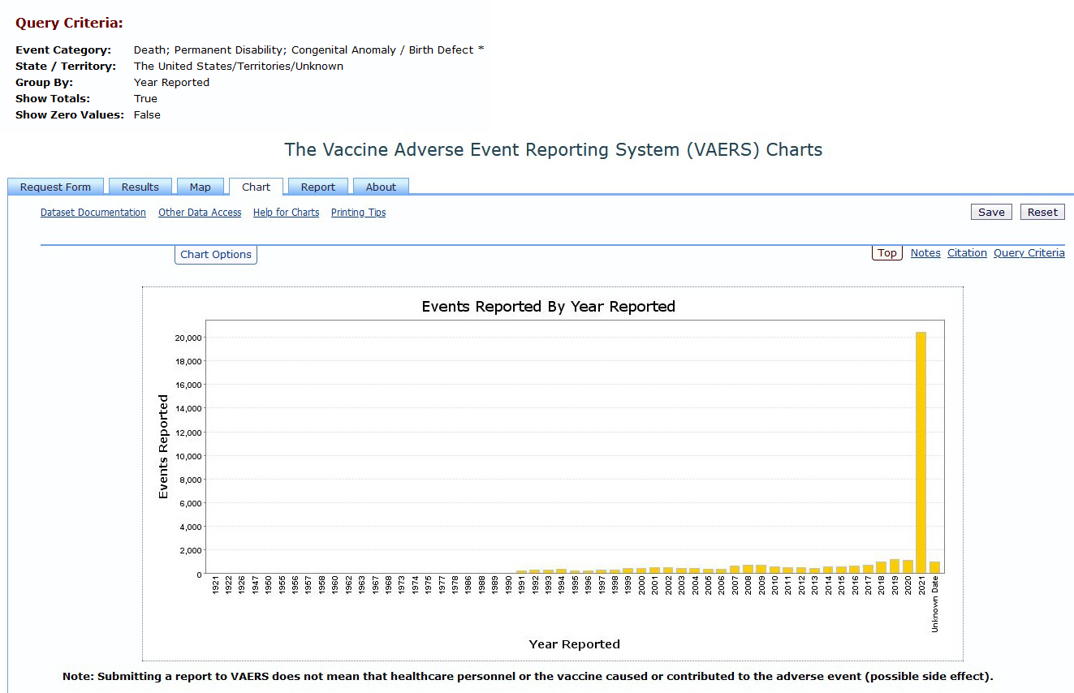Click the Unknown Date bar in chart
The width and height of the screenshot is (1074, 693).
tap(934, 567)
